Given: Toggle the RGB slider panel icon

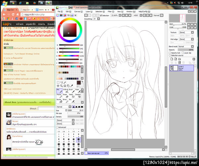Looking at the screenshot, I should point(61,15).
